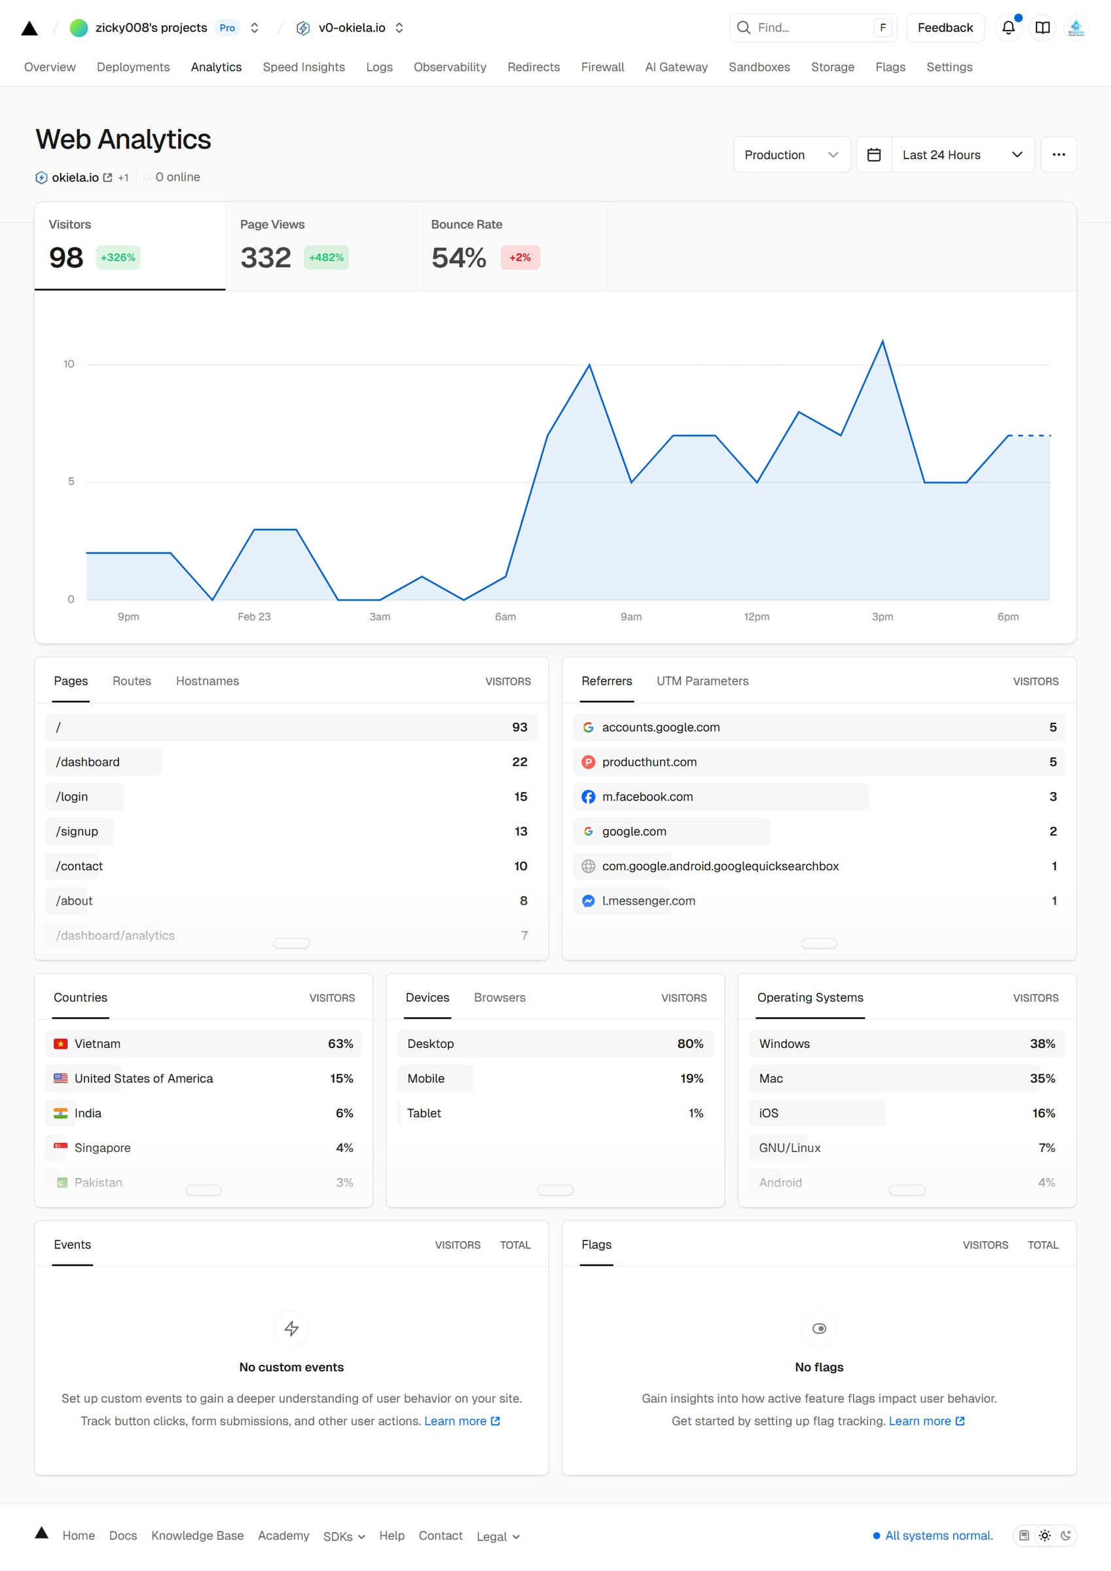Image resolution: width=1111 pixels, height=1571 pixels.
Task: Open the Production environment dropdown
Action: tap(792, 154)
